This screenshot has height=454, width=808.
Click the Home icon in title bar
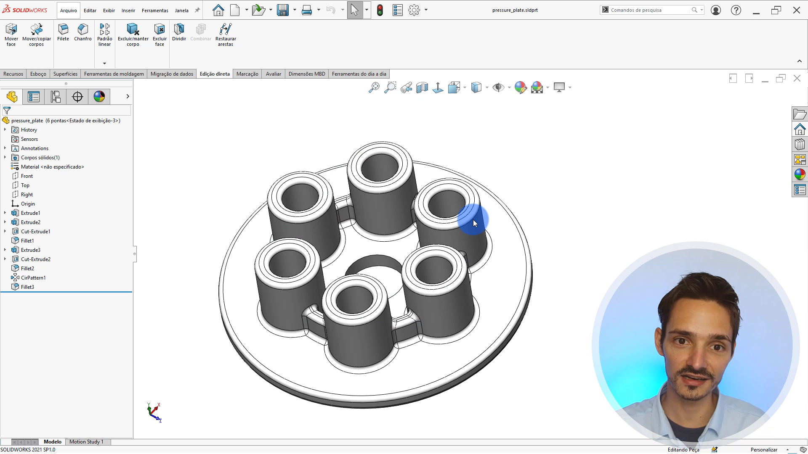tap(218, 10)
